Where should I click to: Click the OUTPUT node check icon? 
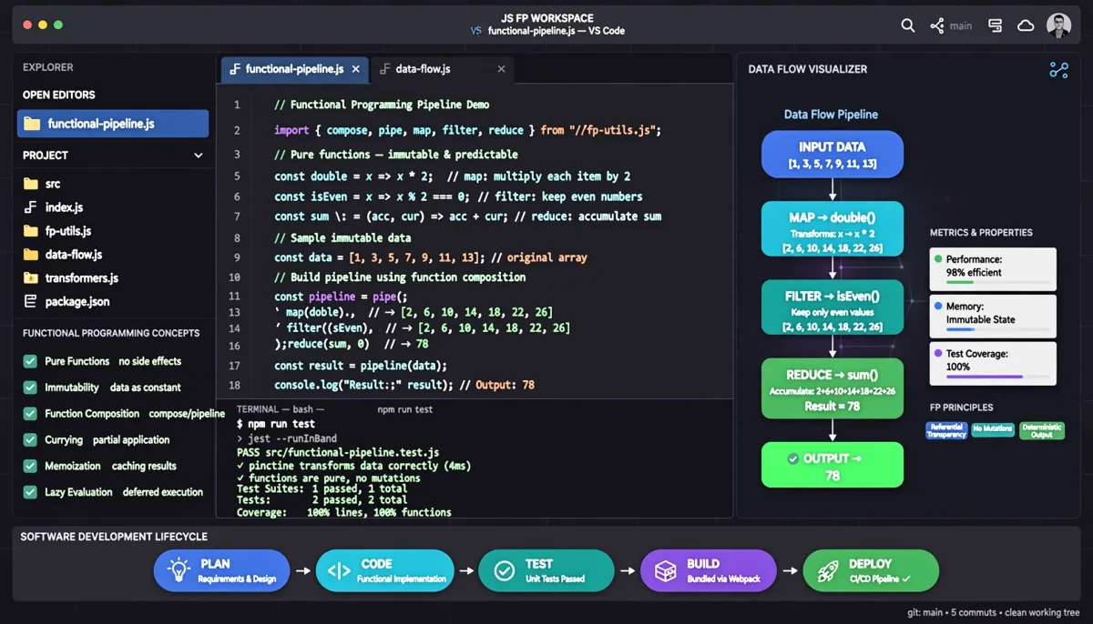click(793, 458)
